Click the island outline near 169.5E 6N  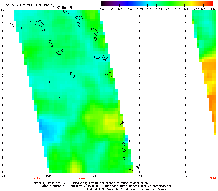pos(72,75)
